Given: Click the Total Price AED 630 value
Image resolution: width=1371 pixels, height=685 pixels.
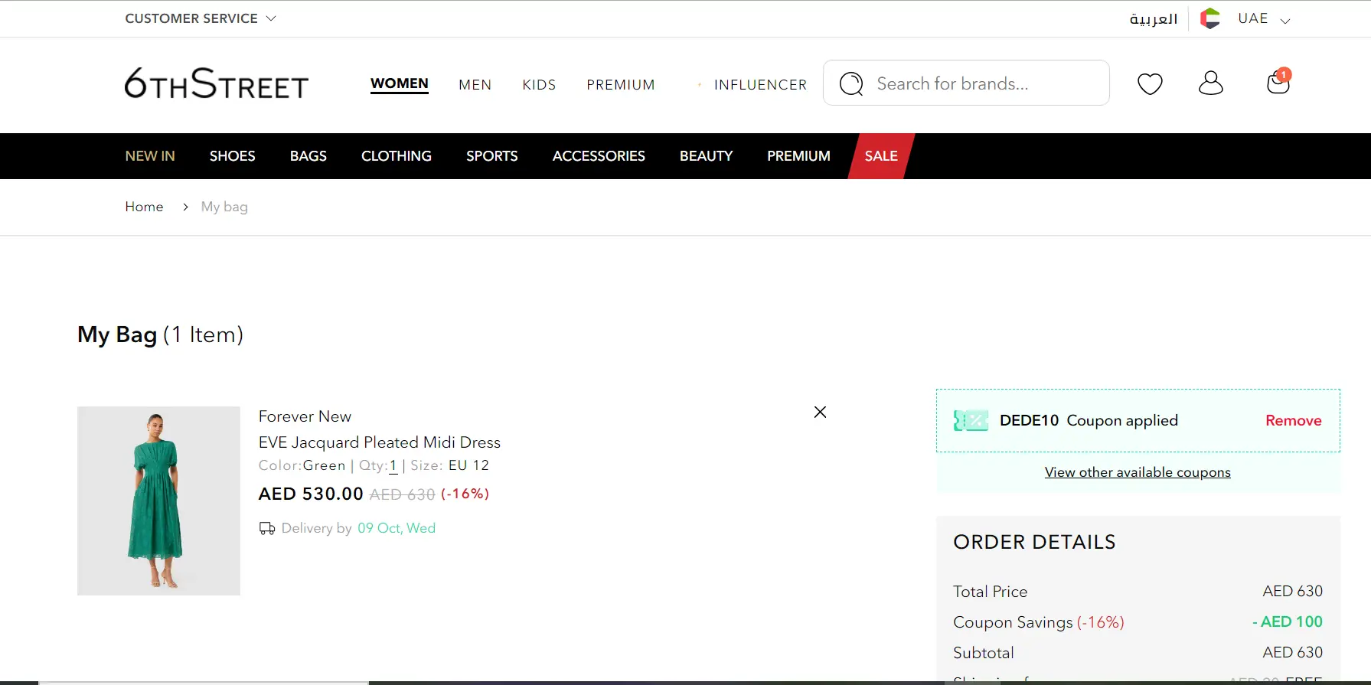Looking at the screenshot, I should (1293, 591).
